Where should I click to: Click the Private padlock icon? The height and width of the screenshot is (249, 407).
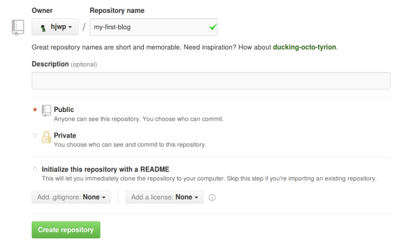pyautogui.click(x=46, y=137)
